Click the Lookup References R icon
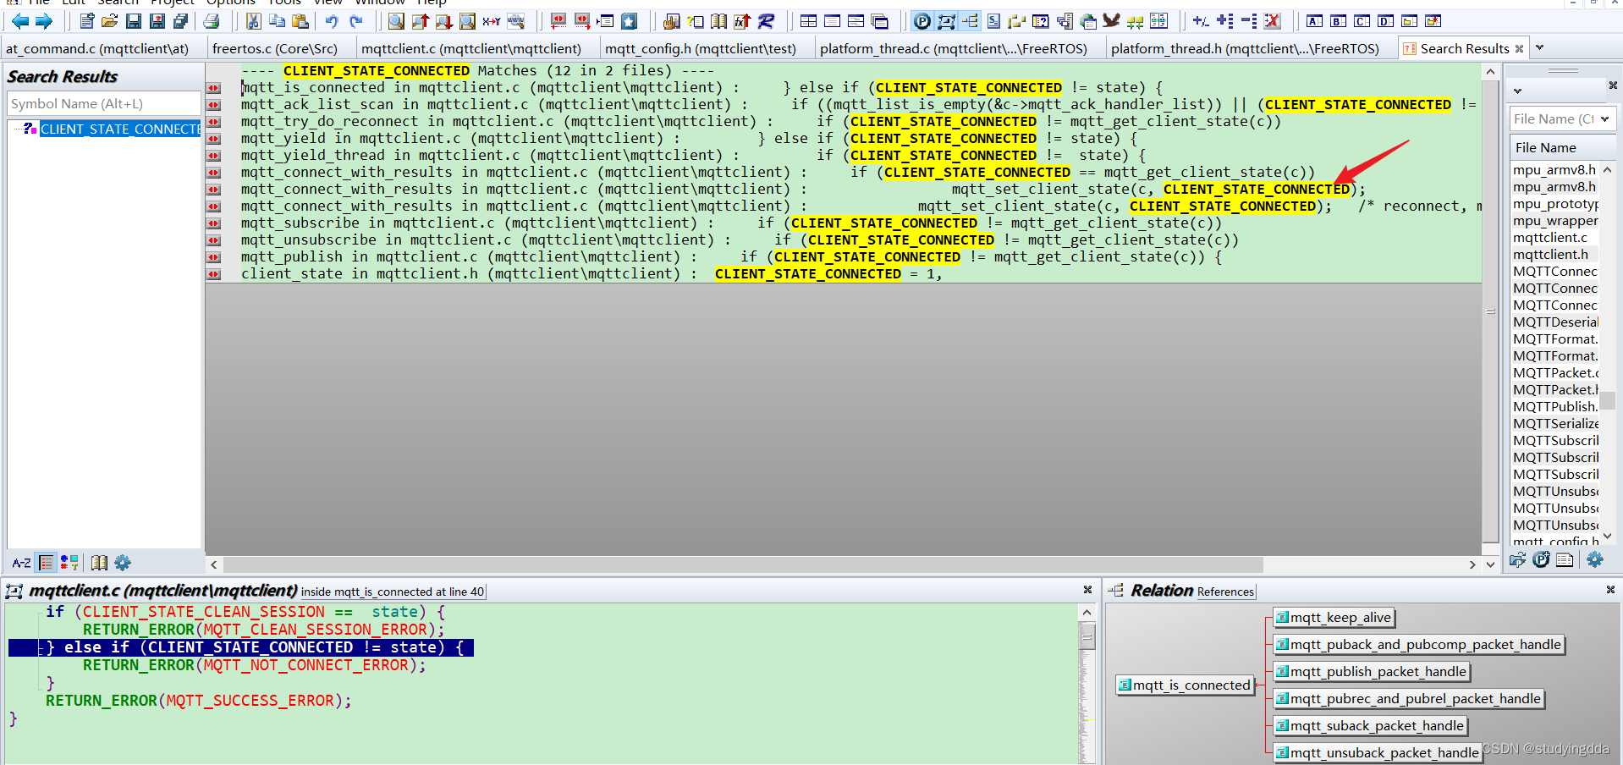The width and height of the screenshot is (1623, 765). [766, 21]
